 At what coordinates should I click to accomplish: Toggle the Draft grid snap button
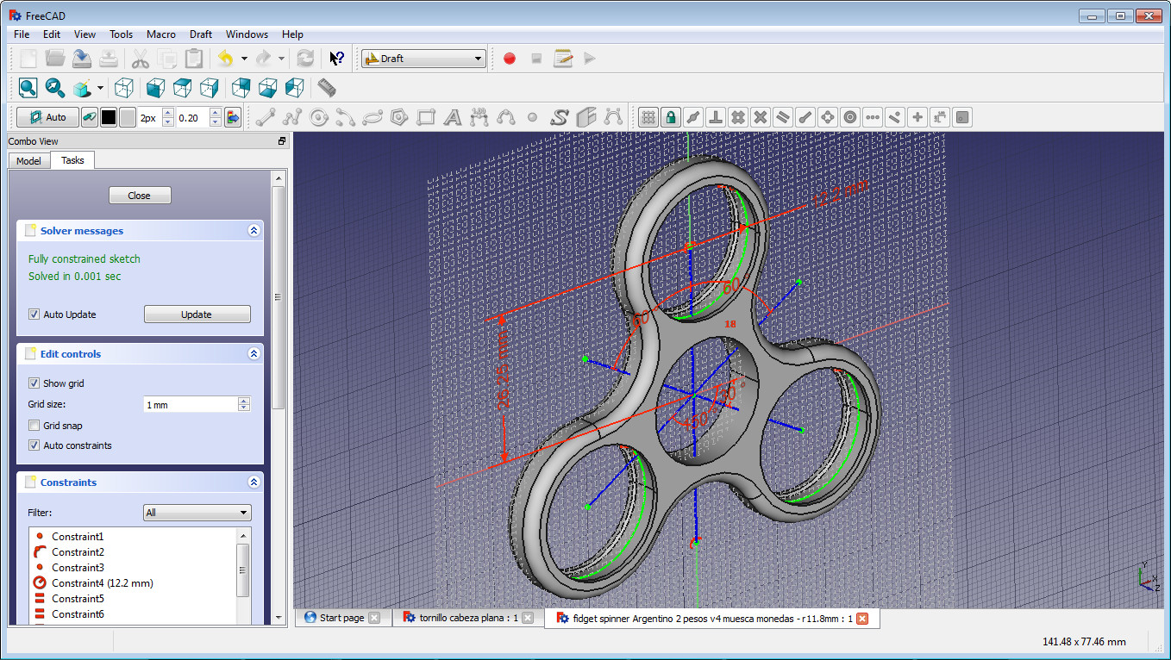tap(648, 117)
